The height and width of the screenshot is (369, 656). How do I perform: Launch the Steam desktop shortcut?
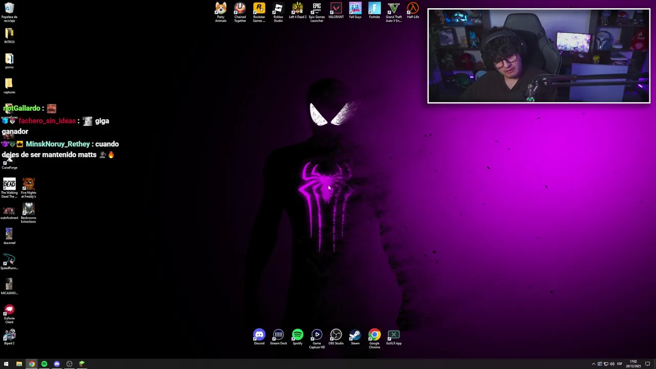(x=355, y=337)
